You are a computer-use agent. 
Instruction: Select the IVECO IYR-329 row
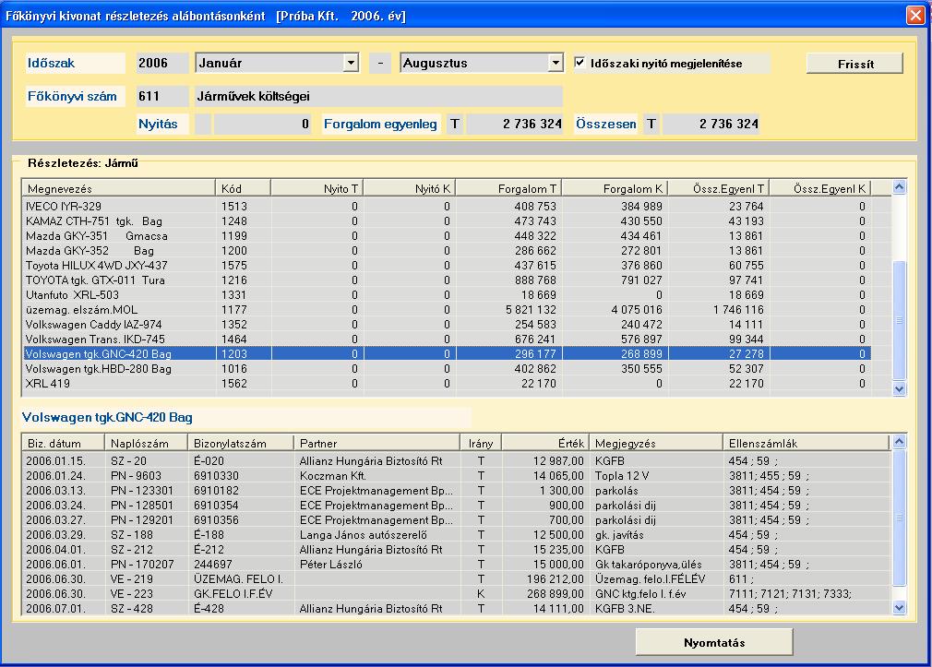[x=118, y=207]
